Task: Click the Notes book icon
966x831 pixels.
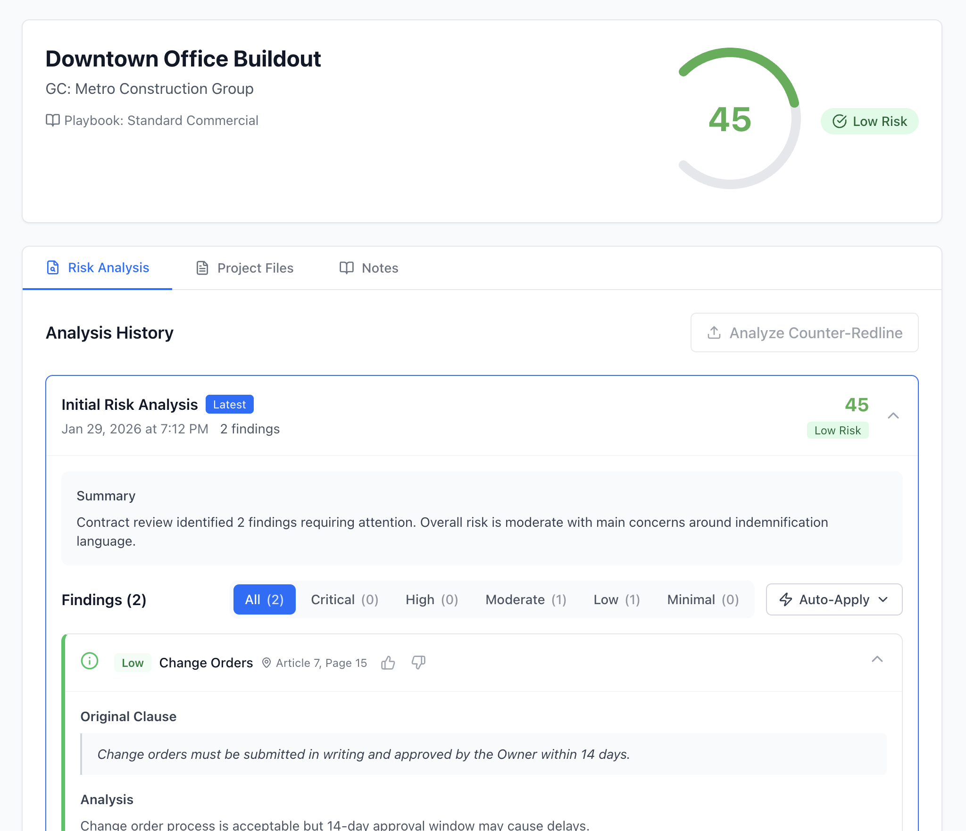Action: tap(346, 268)
